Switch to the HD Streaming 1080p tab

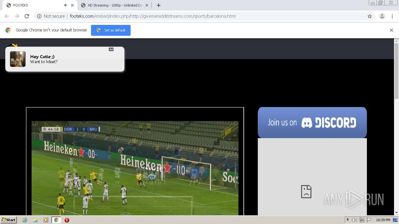click(x=115, y=5)
